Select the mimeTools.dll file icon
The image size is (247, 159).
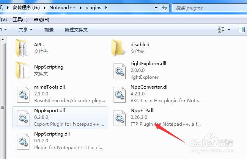point(23,95)
